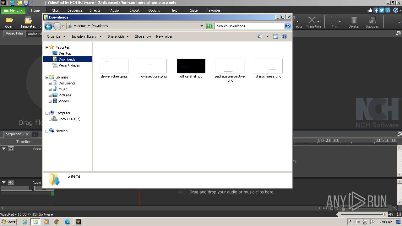
Task: Expand the Pictures library node
Action: pos(50,95)
